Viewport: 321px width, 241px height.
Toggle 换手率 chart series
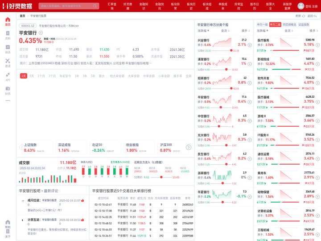coord(178,76)
